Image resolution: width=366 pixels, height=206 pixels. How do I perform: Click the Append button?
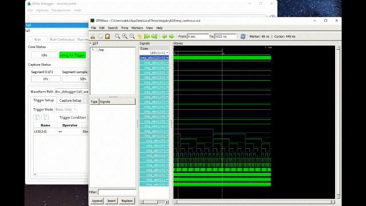pos(97,201)
